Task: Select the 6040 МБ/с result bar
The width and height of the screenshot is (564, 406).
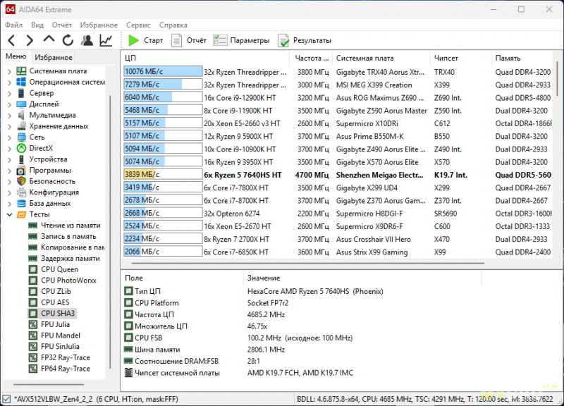Action: [x=163, y=97]
